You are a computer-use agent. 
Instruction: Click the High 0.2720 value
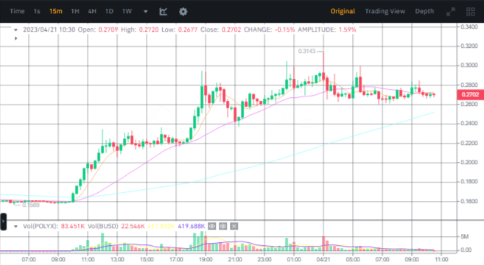(x=149, y=29)
